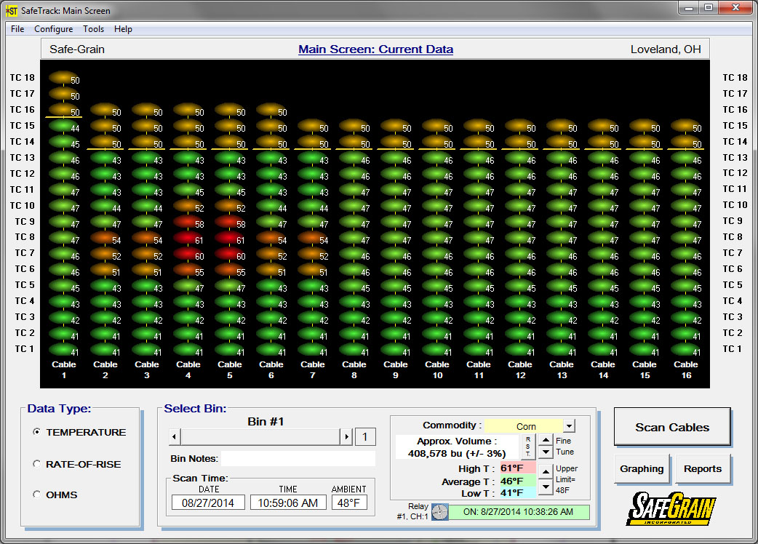This screenshot has height=544, width=758.
Task: Click the Upper Limit down arrow
Action: coord(546,486)
